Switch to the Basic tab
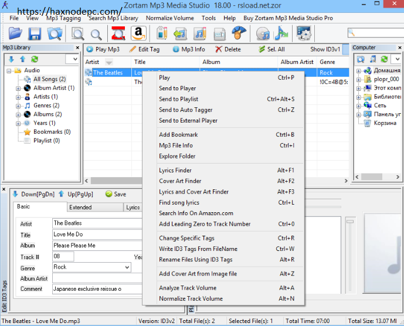 pyautogui.click(x=40, y=206)
